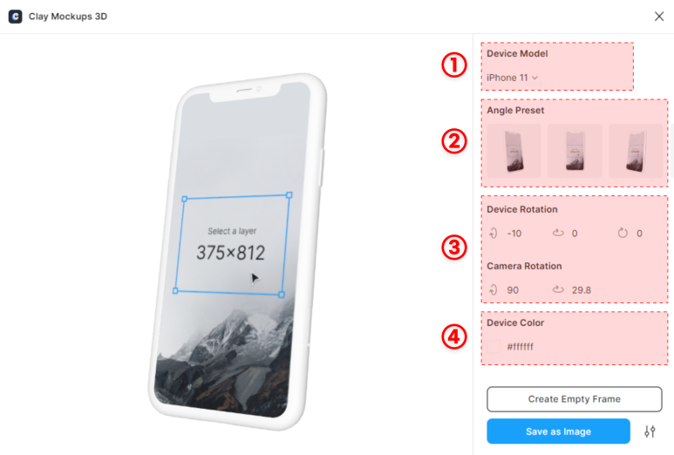Click the Save as Image button
The image size is (674, 455).
pos(558,431)
